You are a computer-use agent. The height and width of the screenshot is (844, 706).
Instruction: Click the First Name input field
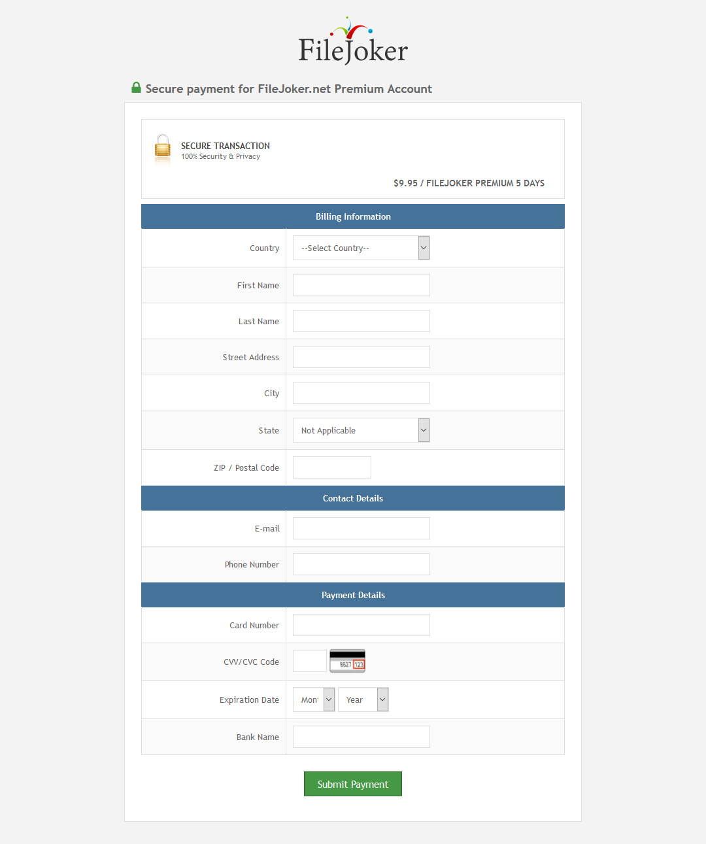coord(361,285)
